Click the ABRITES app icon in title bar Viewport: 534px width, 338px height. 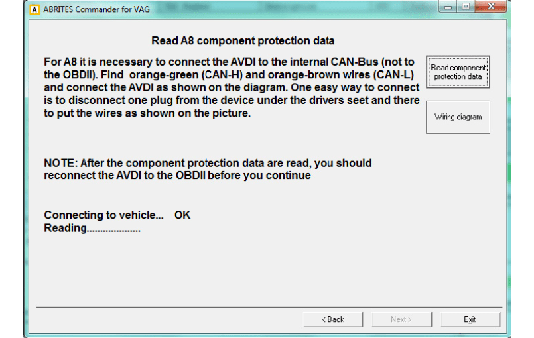[35, 9]
